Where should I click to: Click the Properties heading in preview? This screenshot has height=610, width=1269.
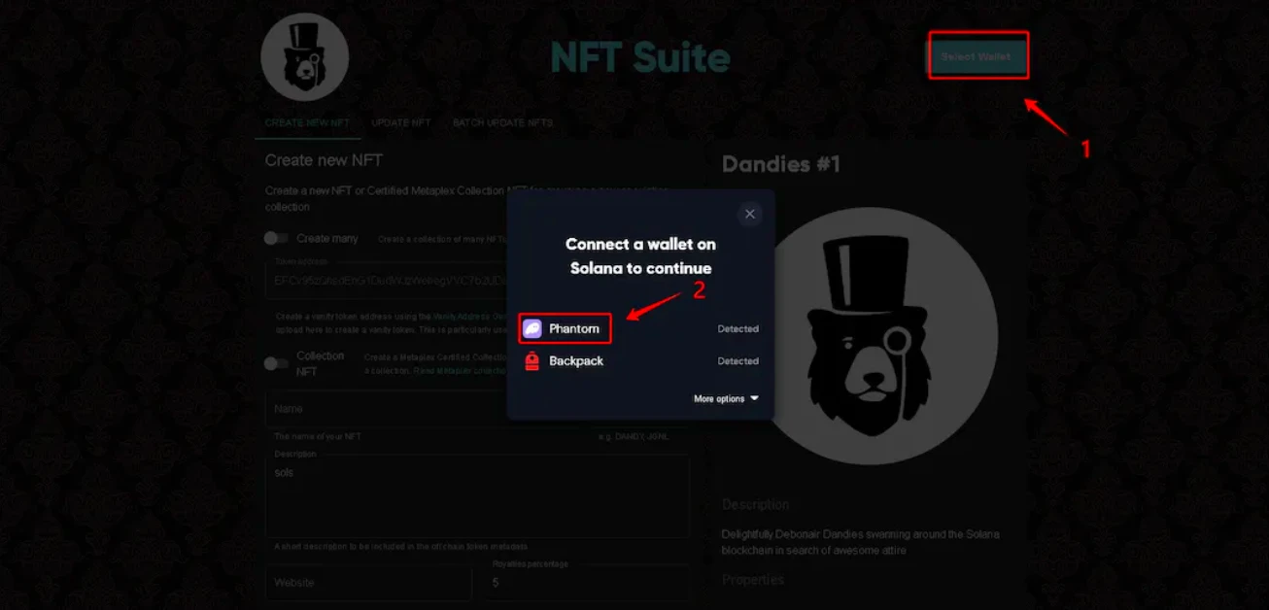click(753, 580)
